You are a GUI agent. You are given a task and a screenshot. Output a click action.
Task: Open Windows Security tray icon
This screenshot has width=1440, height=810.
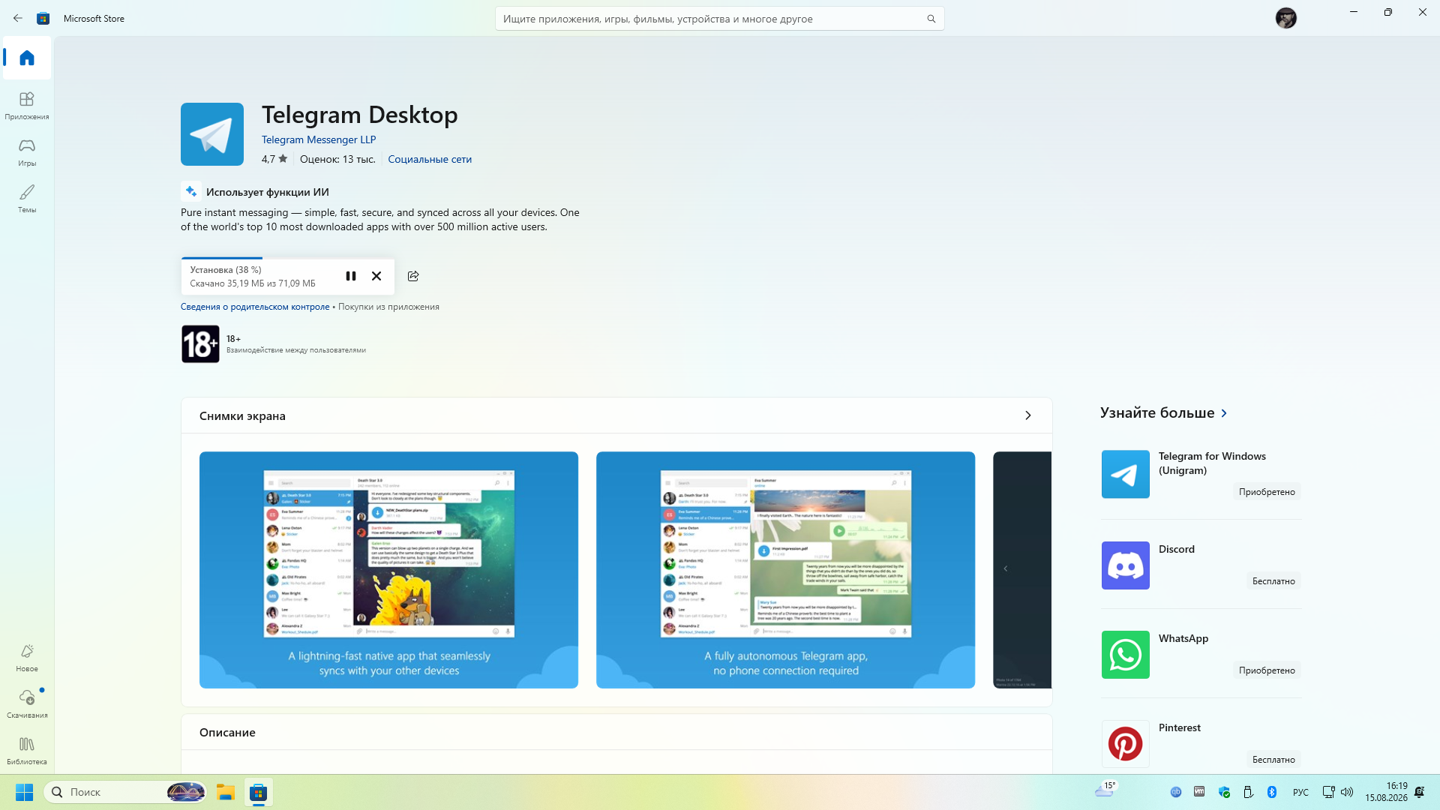(x=1224, y=792)
